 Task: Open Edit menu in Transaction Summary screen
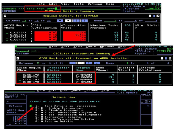(x=65, y=46)
